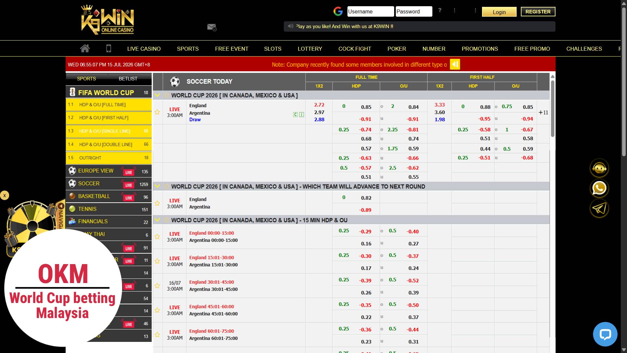Screen dimensions: 627x353
Task: Star the England 30:01-45:00 row
Action: pyautogui.click(x=157, y=286)
